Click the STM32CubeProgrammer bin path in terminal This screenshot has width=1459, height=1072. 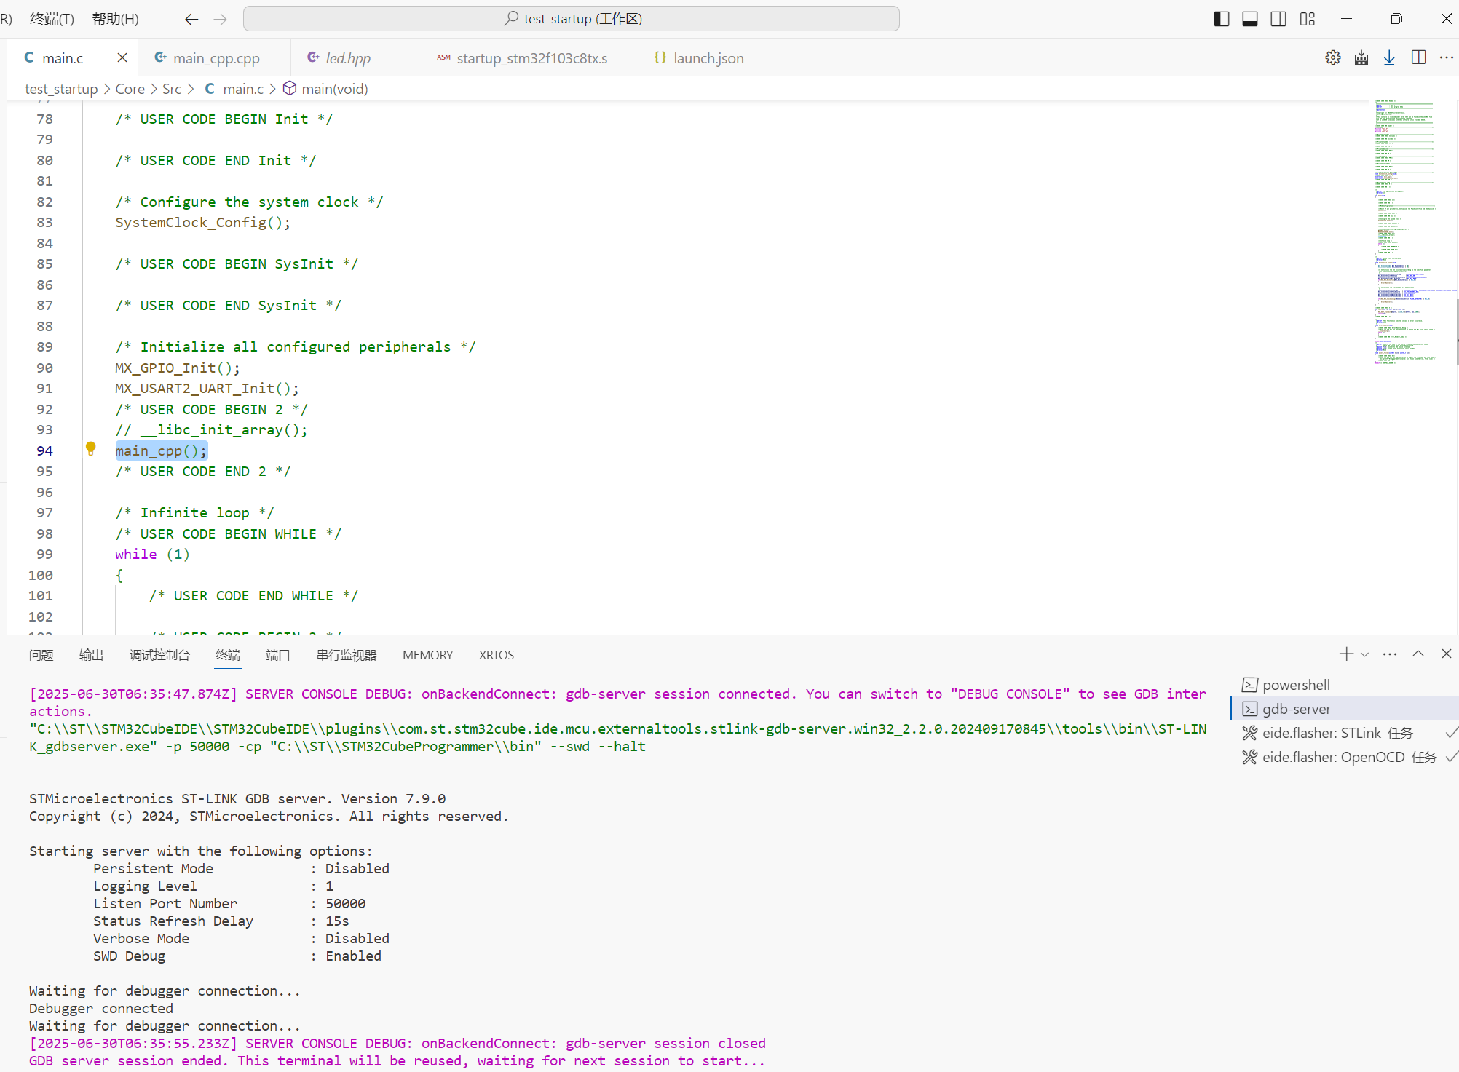pyautogui.click(x=406, y=747)
